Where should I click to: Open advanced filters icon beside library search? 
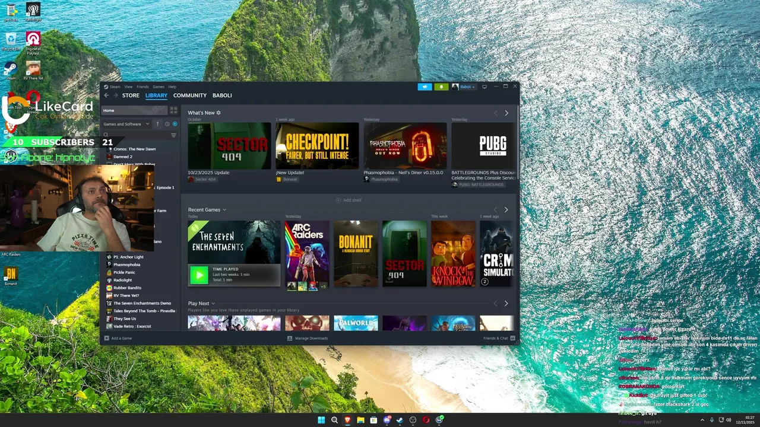click(x=173, y=135)
